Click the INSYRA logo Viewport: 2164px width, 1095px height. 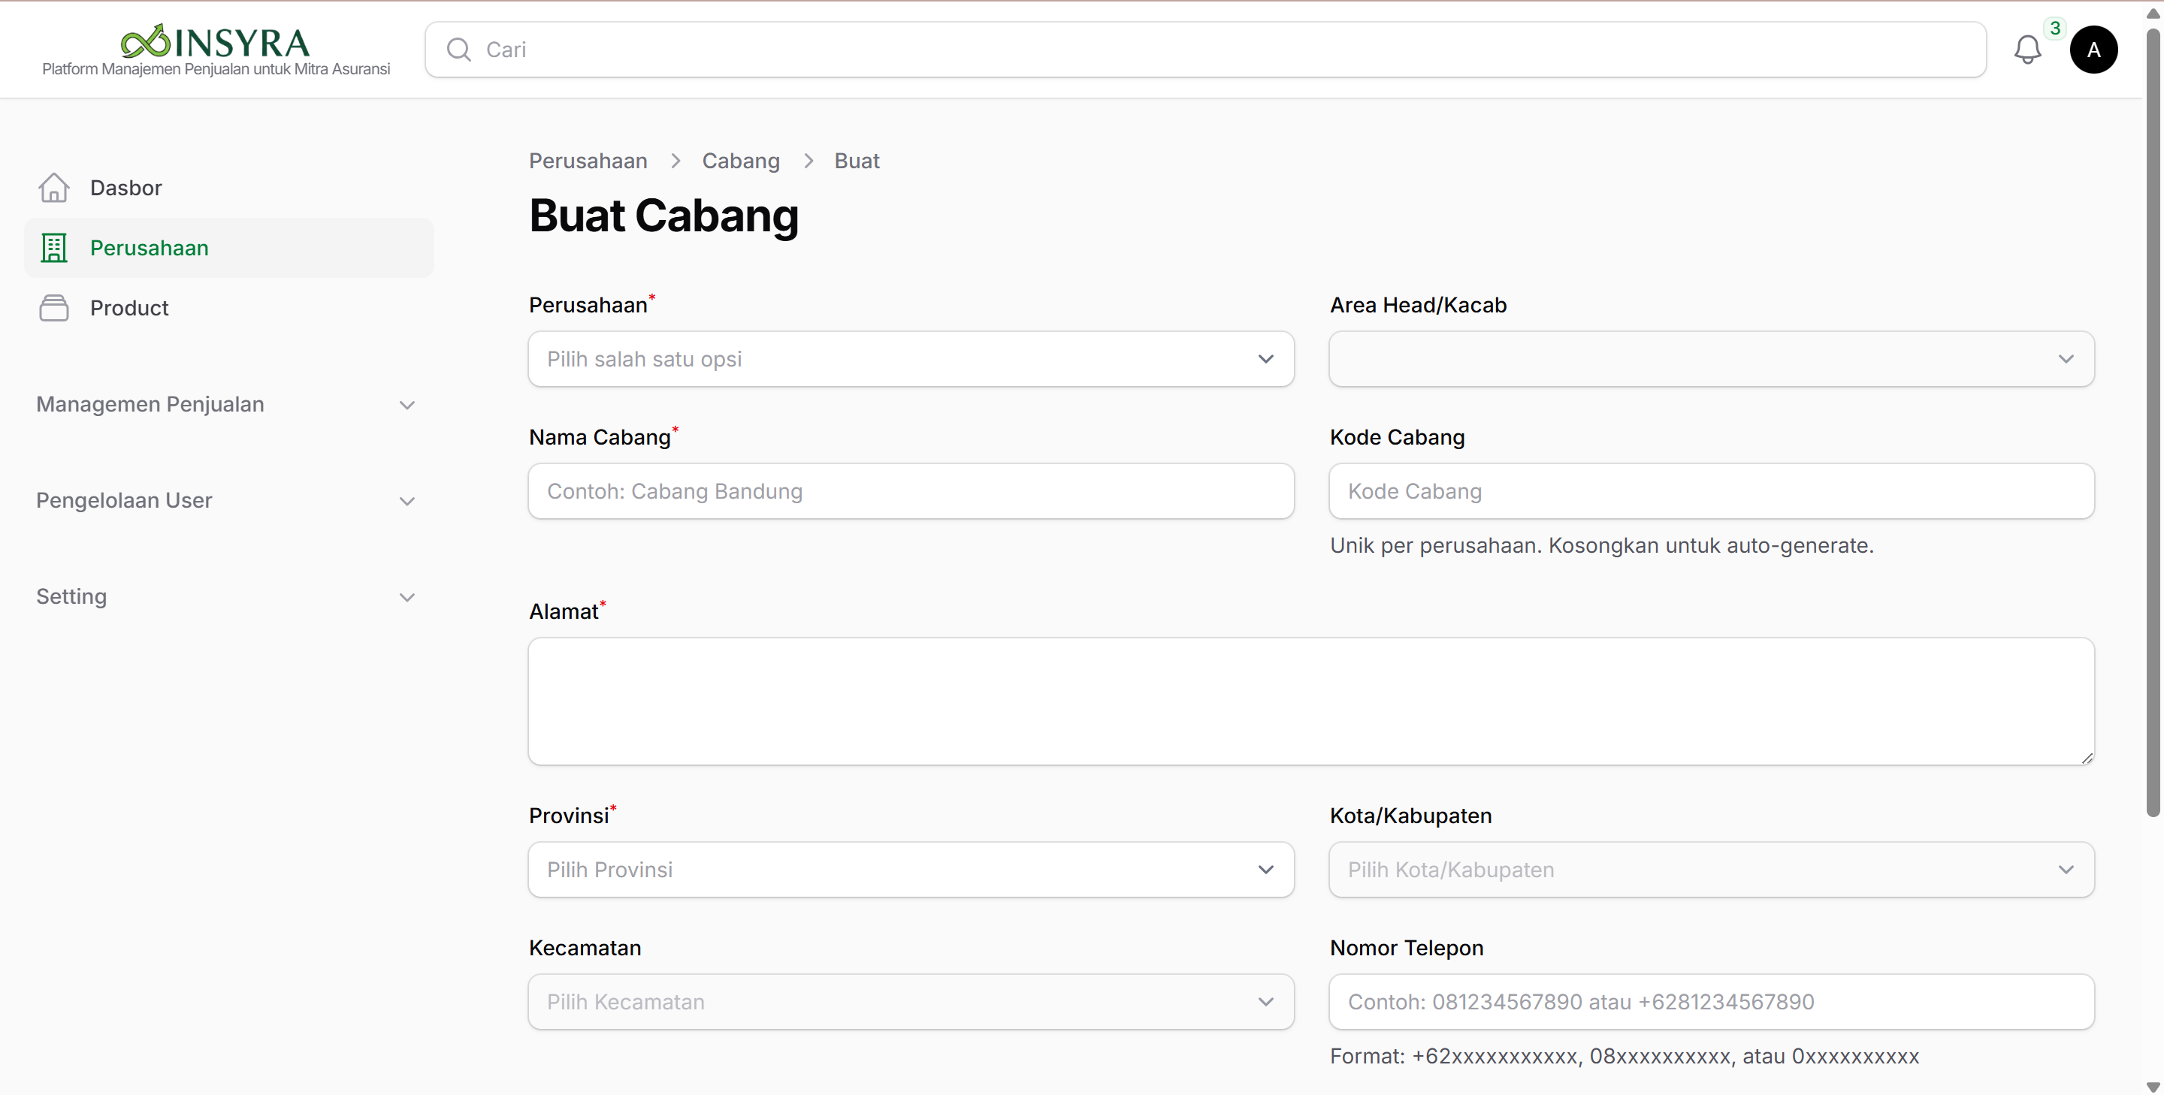(215, 41)
